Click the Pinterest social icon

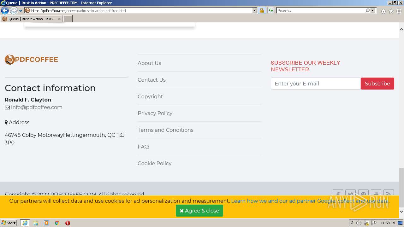(363, 192)
